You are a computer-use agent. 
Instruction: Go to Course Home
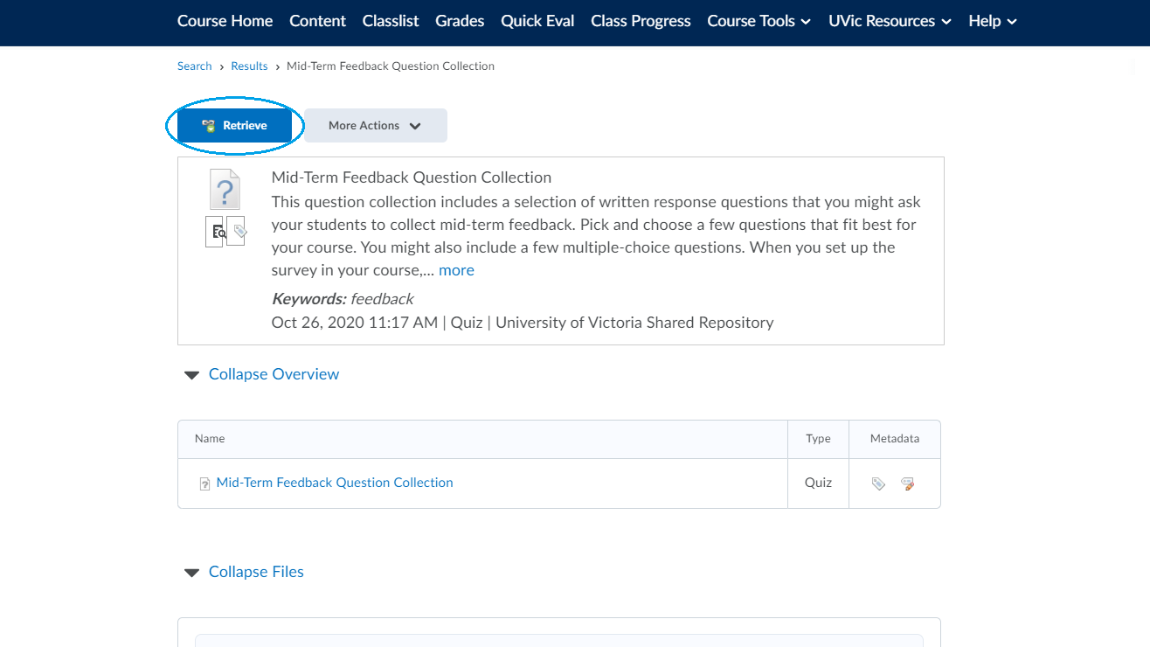coord(225,21)
